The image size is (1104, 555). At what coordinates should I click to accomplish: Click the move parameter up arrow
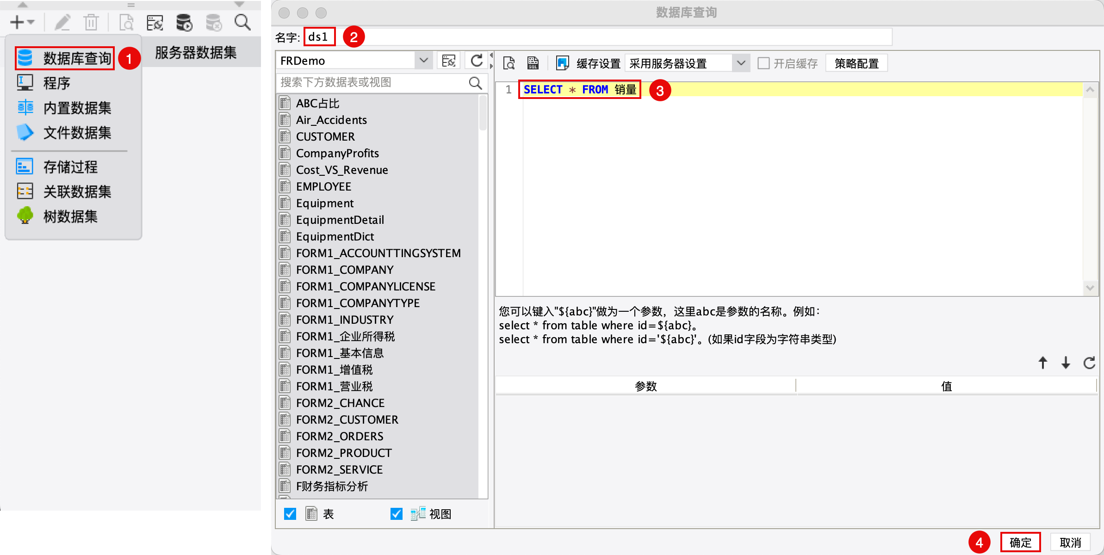(1042, 363)
